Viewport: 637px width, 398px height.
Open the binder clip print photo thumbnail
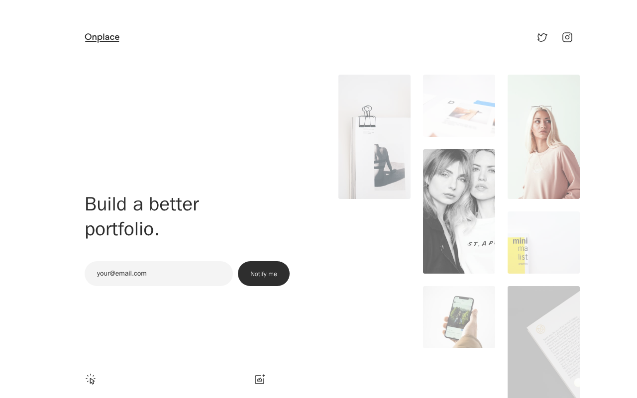pos(374,137)
